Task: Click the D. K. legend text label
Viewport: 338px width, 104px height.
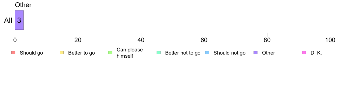Action: click(316, 53)
